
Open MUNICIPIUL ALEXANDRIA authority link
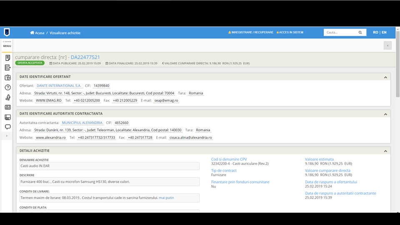(x=82, y=123)
